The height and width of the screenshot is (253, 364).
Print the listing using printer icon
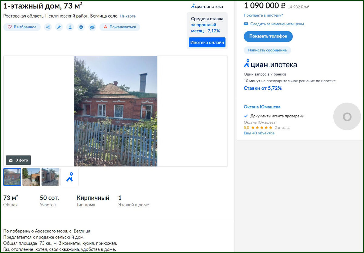[81, 27]
